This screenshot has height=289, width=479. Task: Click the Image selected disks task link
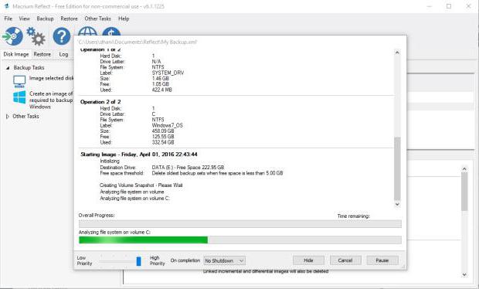click(x=51, y=78)
